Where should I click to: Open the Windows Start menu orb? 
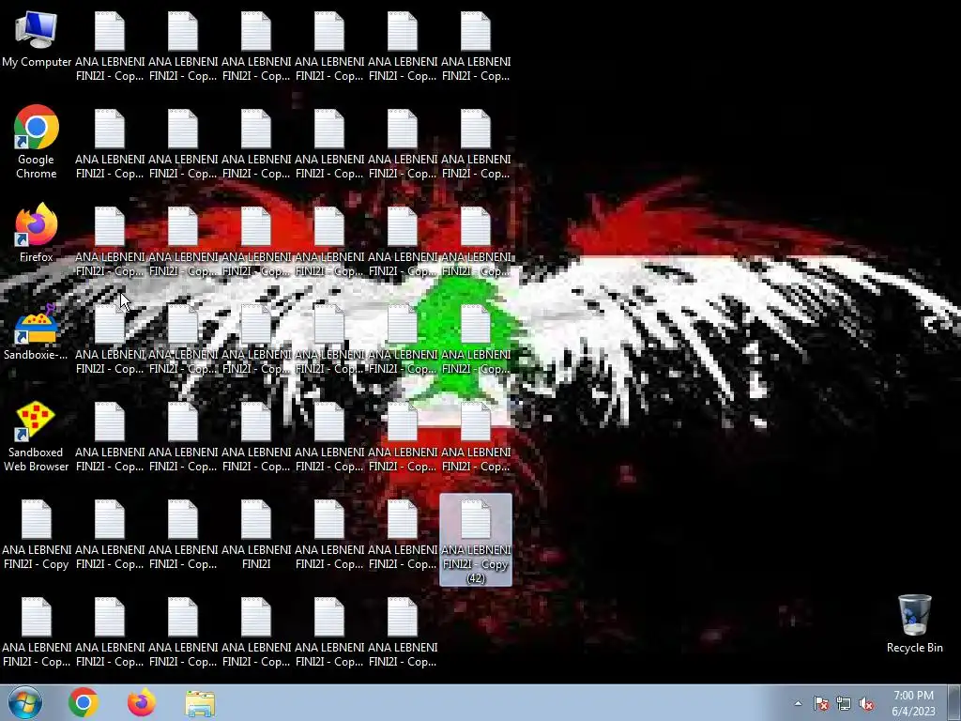coord(24,702)
